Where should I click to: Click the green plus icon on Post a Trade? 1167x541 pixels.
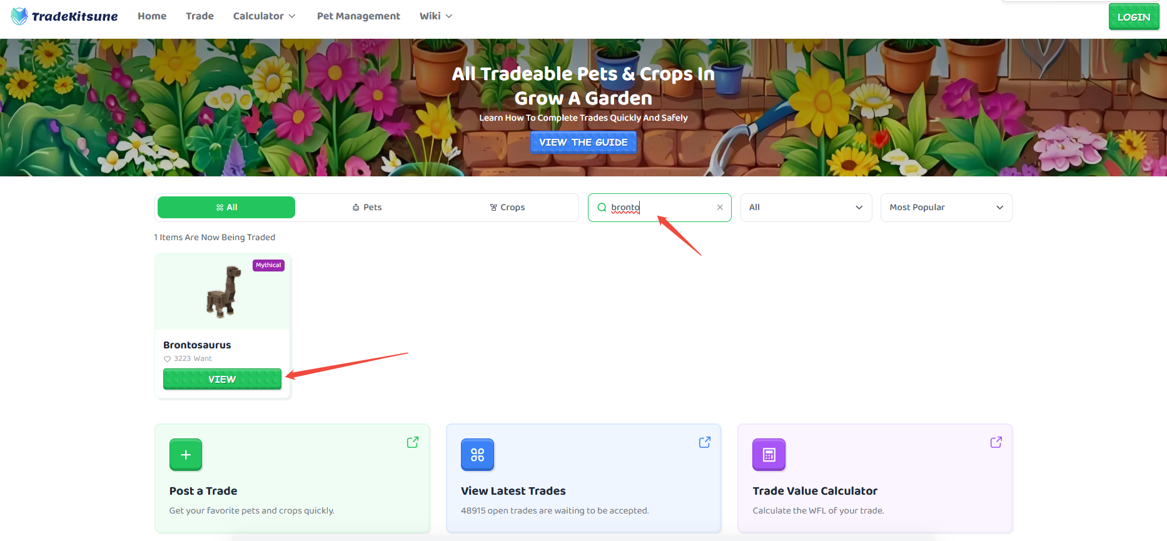pos(186,455)
